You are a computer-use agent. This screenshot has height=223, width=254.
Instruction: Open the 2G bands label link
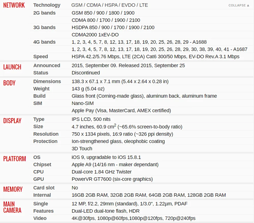point(44,13)
